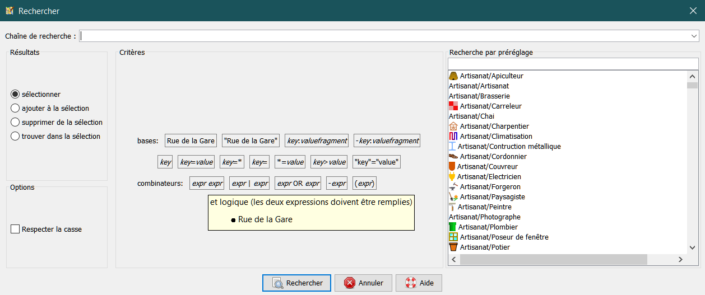Screen dimensions: 705x295
Task: Select the 'ajouter à la sélection' radio button
Action: click(x=16, y=109)
